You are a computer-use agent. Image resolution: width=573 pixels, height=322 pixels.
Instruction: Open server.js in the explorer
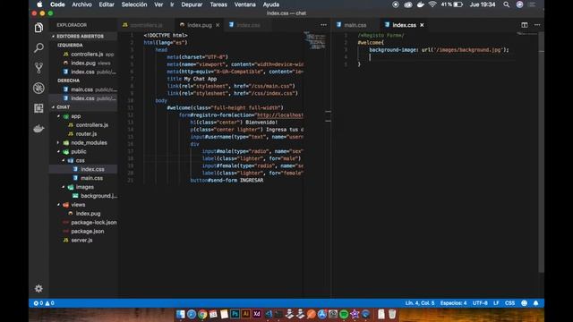[81, 240]
